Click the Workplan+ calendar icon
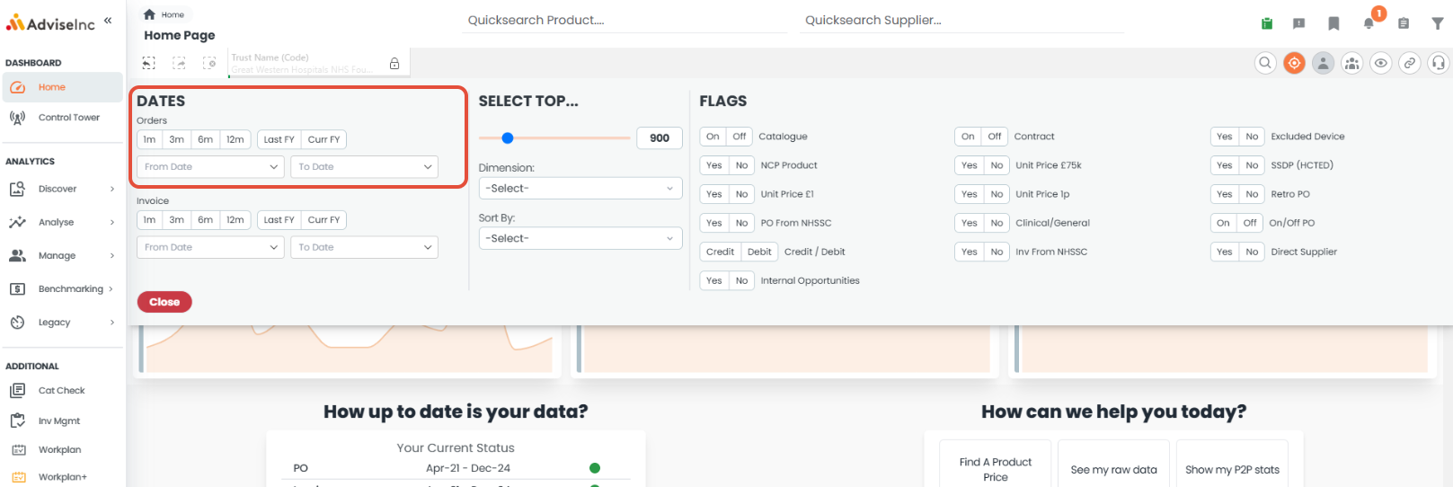 coord(18,477)
